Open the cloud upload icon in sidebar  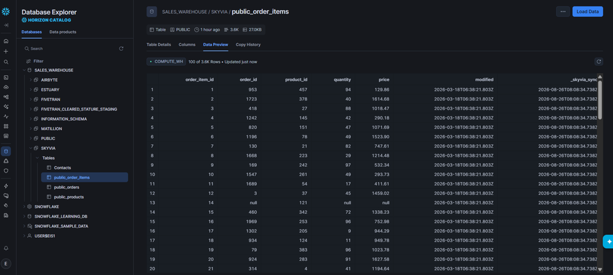[6, 87]
